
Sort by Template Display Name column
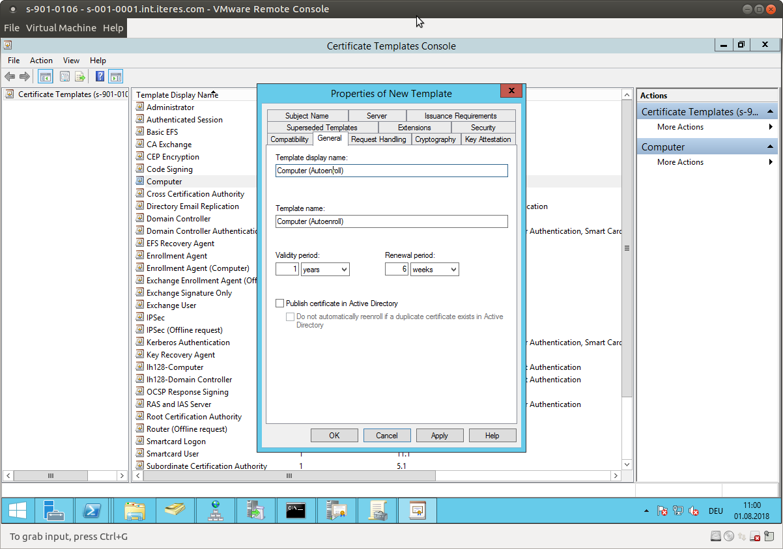tap(177, 95)
